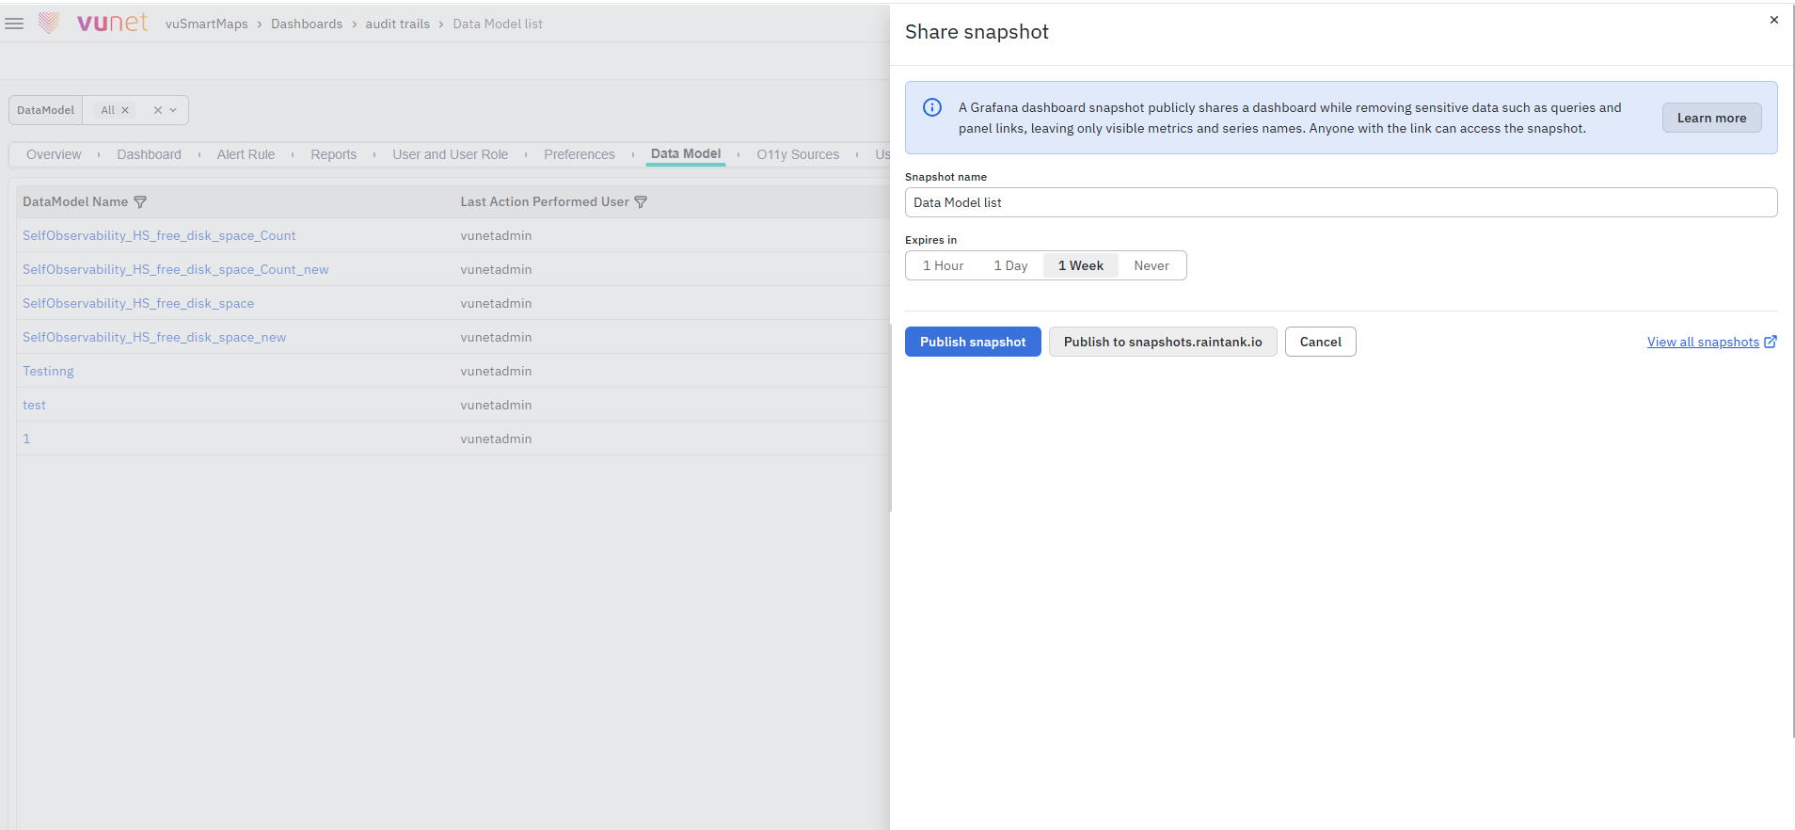Open View all snapshots link
1795x830 pixels.
pyautogui.click(x=1703, y=342)
